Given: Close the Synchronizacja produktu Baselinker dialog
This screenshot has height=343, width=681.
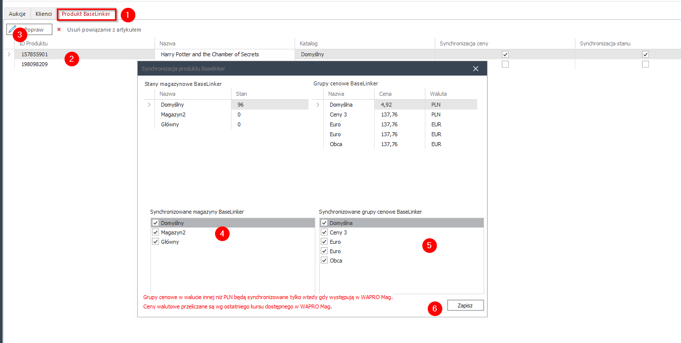Looking at the screenshot, I should pos(476,69).
